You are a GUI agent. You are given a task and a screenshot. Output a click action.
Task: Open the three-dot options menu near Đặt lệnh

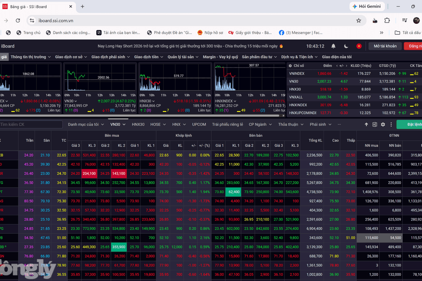[x=391, y=125]
